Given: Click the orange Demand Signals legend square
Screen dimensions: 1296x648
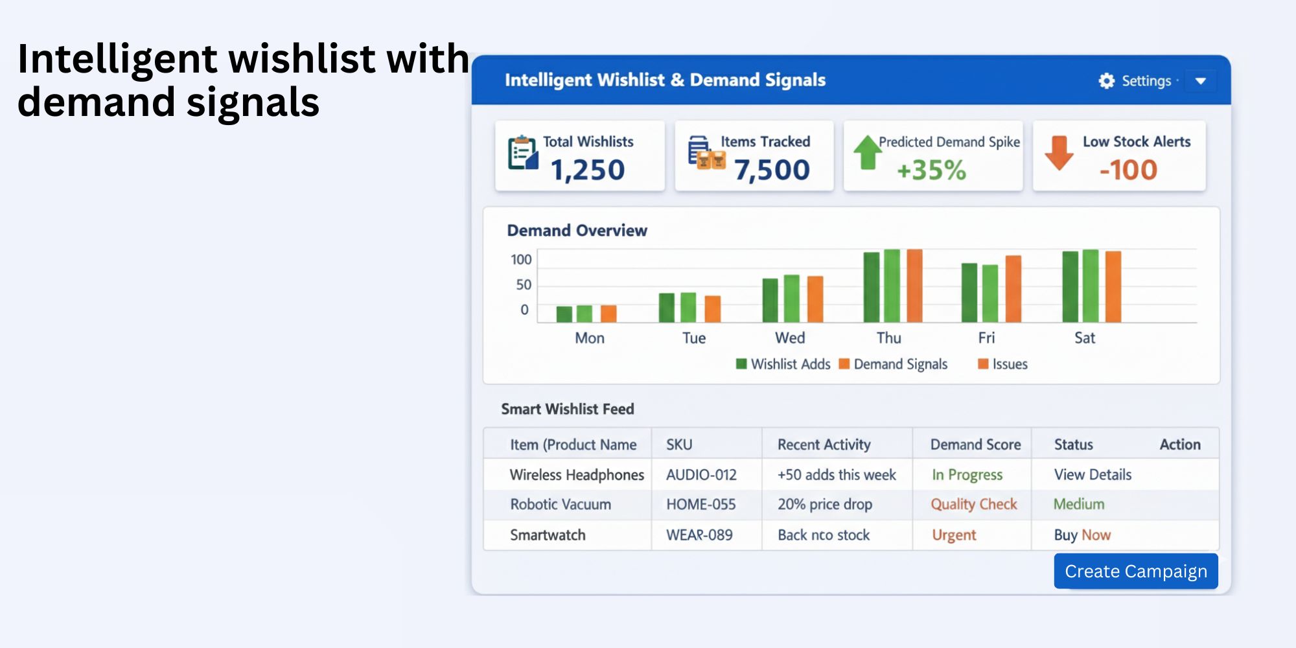Looking at the screenshot, I should point(844,364).
